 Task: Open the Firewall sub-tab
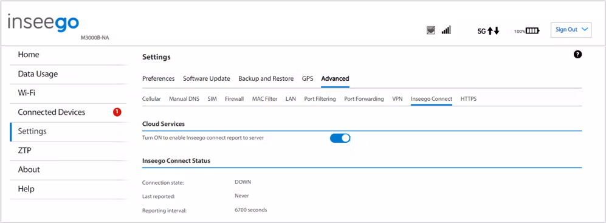click(x=234, y=99)
